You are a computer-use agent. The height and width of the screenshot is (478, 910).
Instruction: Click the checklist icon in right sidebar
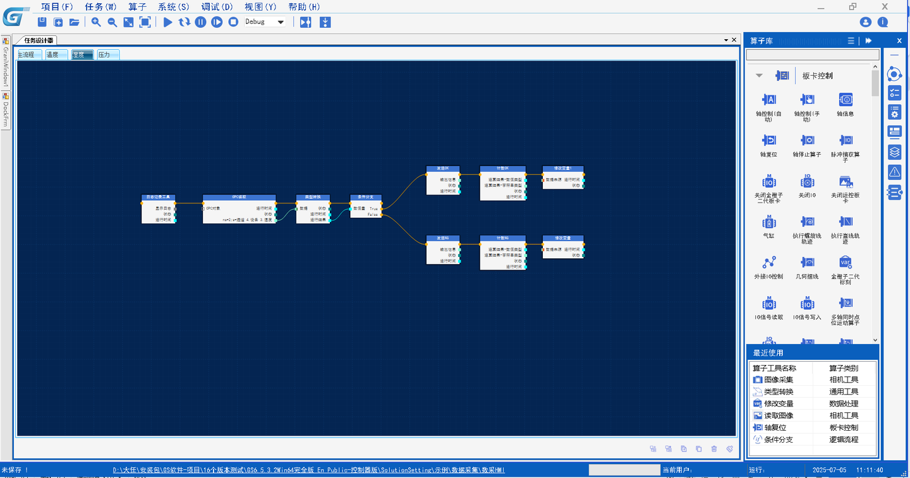click(x=894, y=93)
